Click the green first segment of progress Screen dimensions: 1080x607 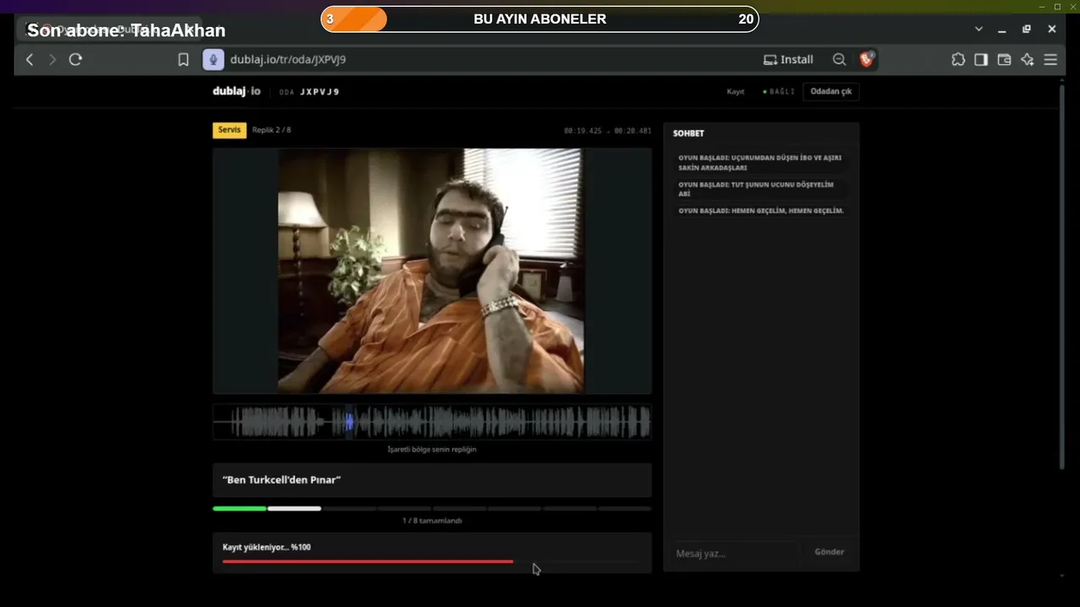click(x=240, y=508)
